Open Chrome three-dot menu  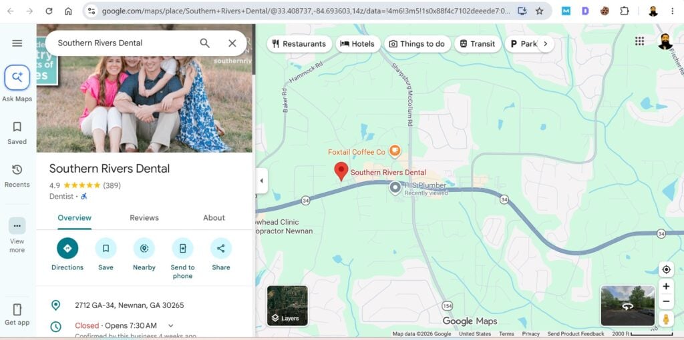[672, 11]
